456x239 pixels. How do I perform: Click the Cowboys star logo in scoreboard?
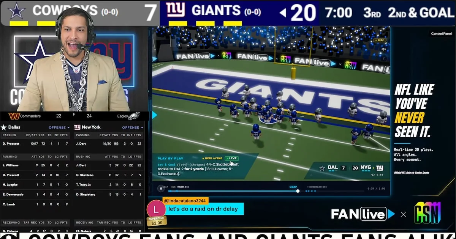point(17,11)
